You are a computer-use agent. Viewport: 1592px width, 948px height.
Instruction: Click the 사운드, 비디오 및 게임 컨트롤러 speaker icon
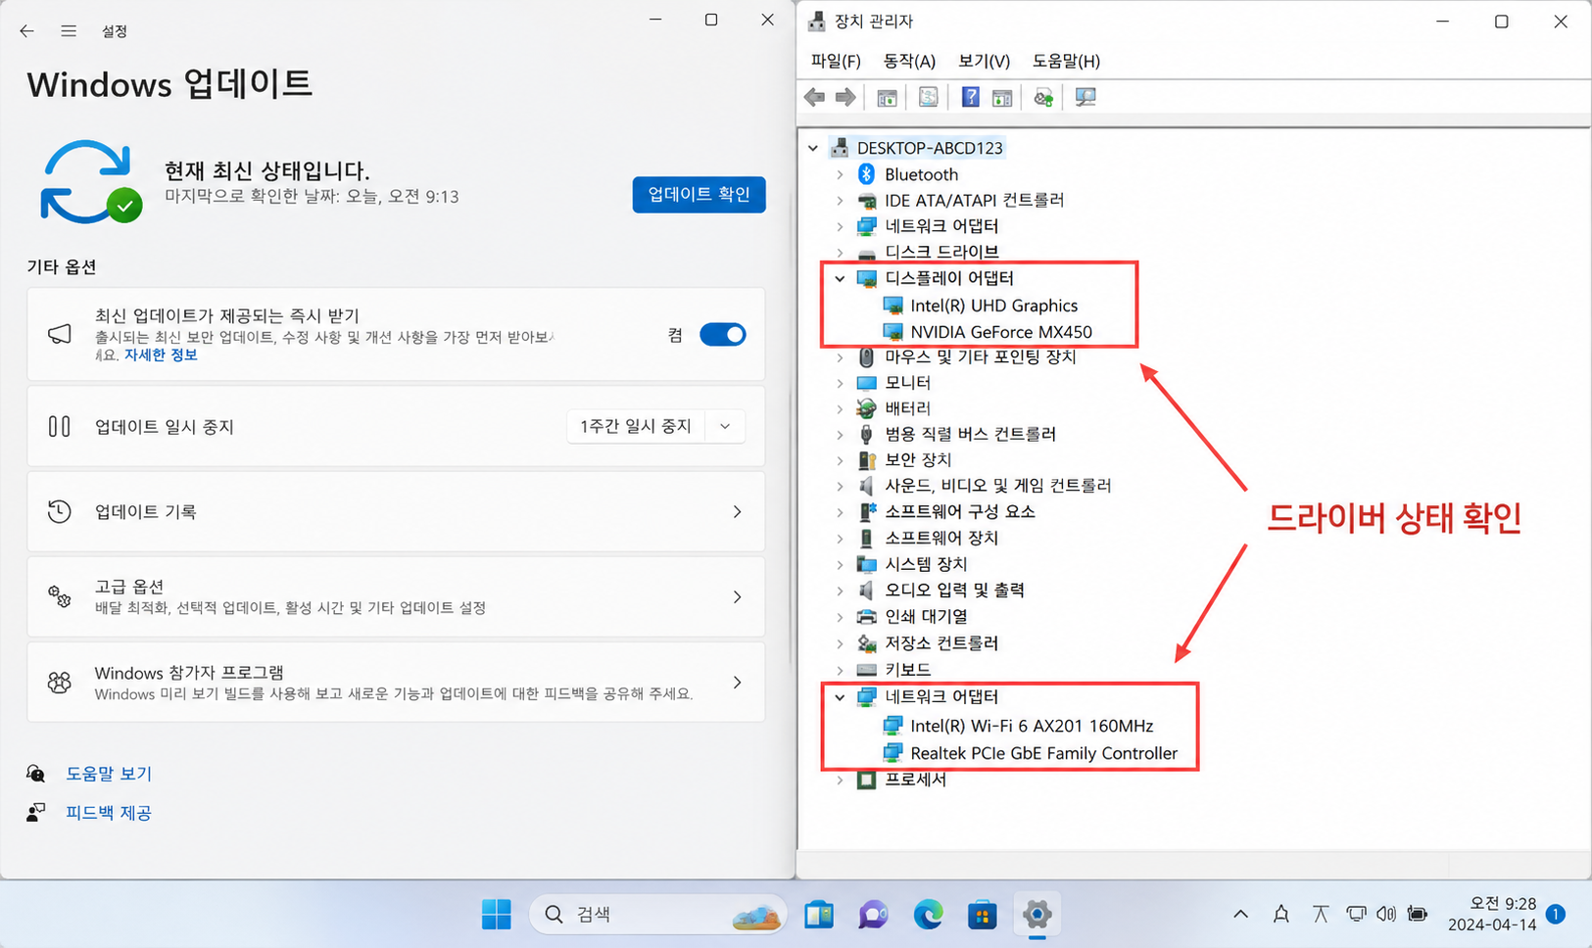(x=866, y=486)
